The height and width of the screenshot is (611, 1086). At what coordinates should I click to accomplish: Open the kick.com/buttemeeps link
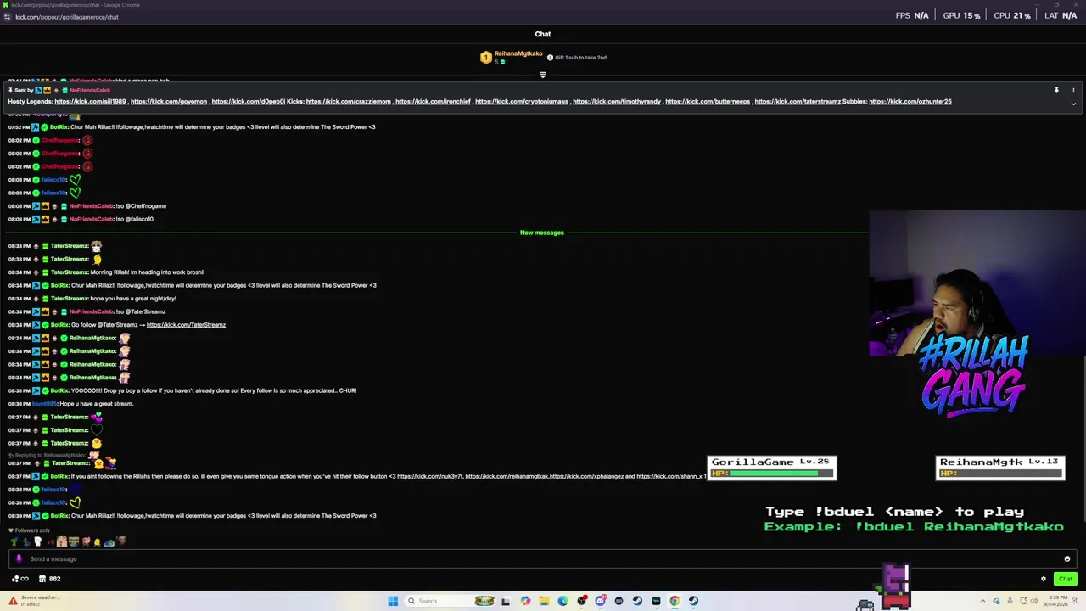(708, 102)
